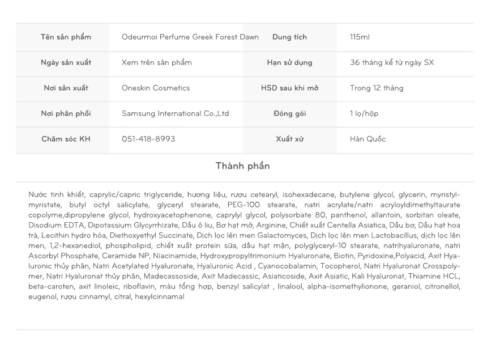Click distributor 'Samsung International Co.,Ltd'
Viewport: 487px width, 352px height.
click(x=175, y=114)
